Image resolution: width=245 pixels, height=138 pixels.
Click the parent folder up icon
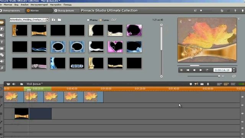click(54, 20)
